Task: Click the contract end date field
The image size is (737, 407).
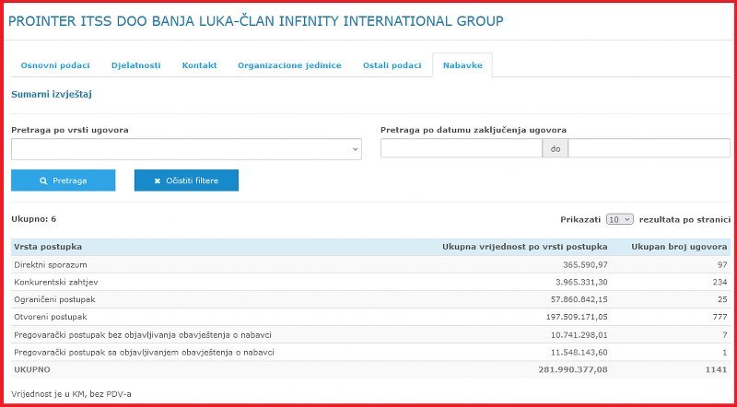Action: pyautogui.click(x=649, y=148)
